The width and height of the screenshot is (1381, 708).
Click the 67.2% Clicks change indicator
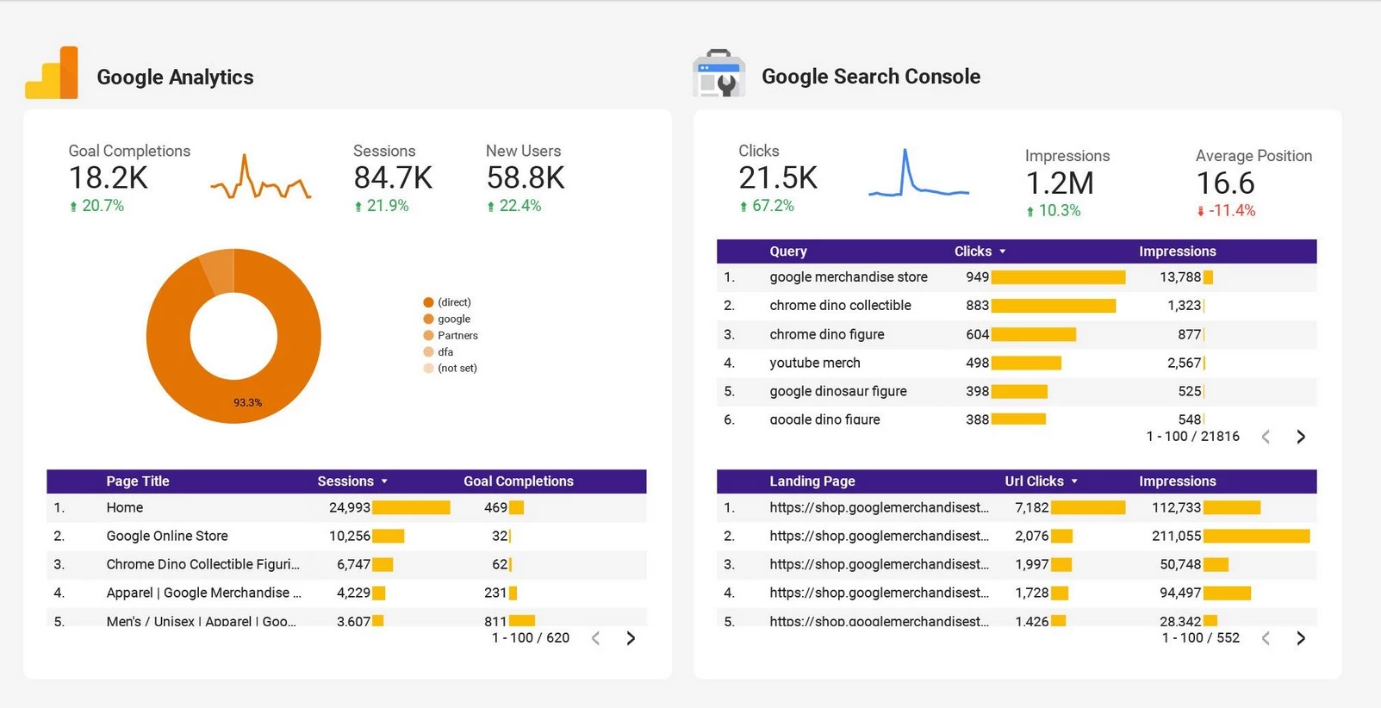(767, 206)
